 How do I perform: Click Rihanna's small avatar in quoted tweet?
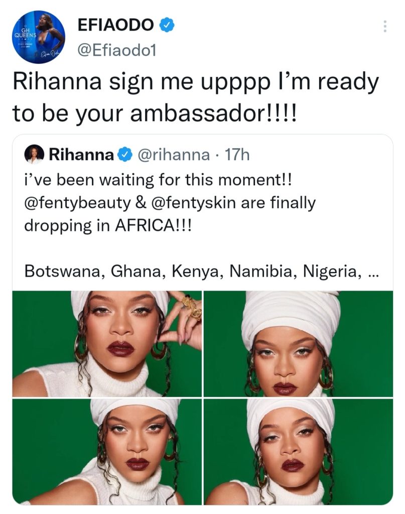tap(34, 154)
